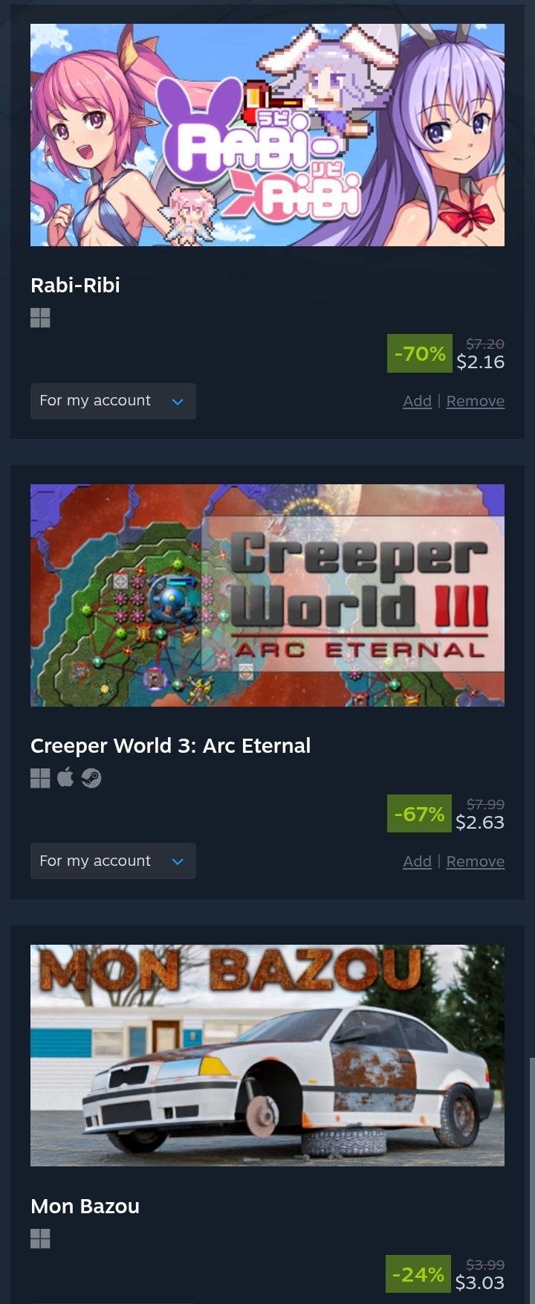Click Add link for Rabi-Ribi

(417, 401)
